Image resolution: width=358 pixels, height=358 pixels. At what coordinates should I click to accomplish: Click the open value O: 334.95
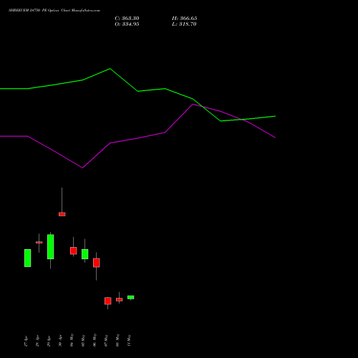[127, 24]
